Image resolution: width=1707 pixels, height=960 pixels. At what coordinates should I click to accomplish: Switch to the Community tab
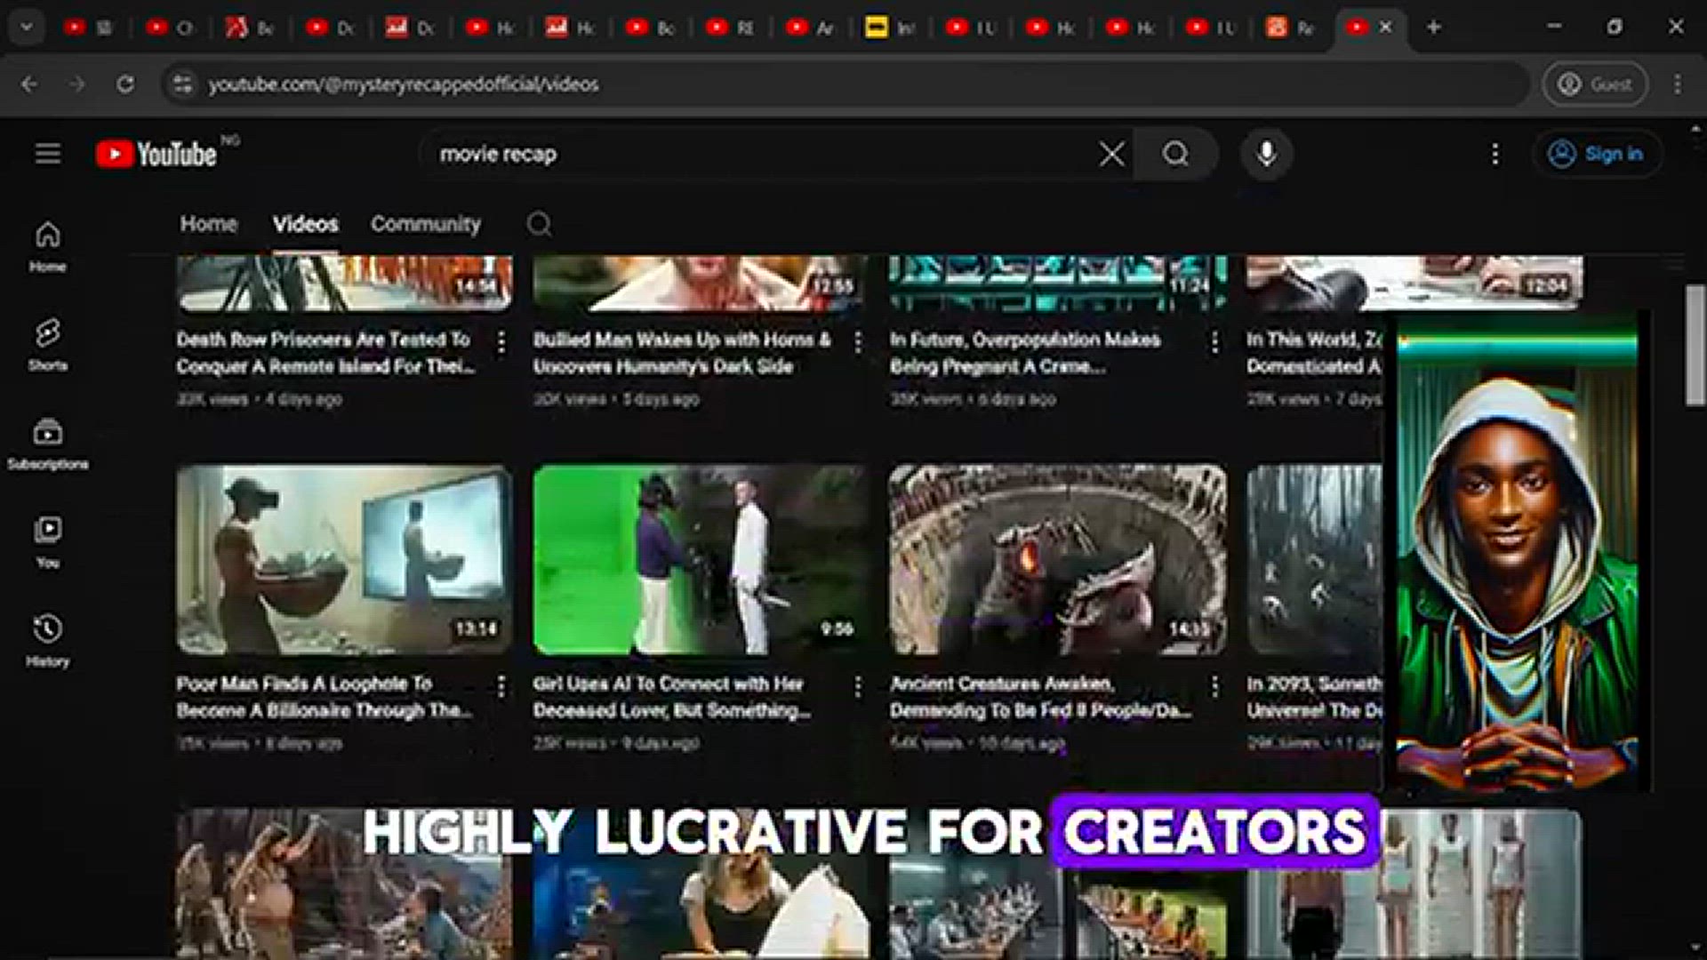[425, 224]
